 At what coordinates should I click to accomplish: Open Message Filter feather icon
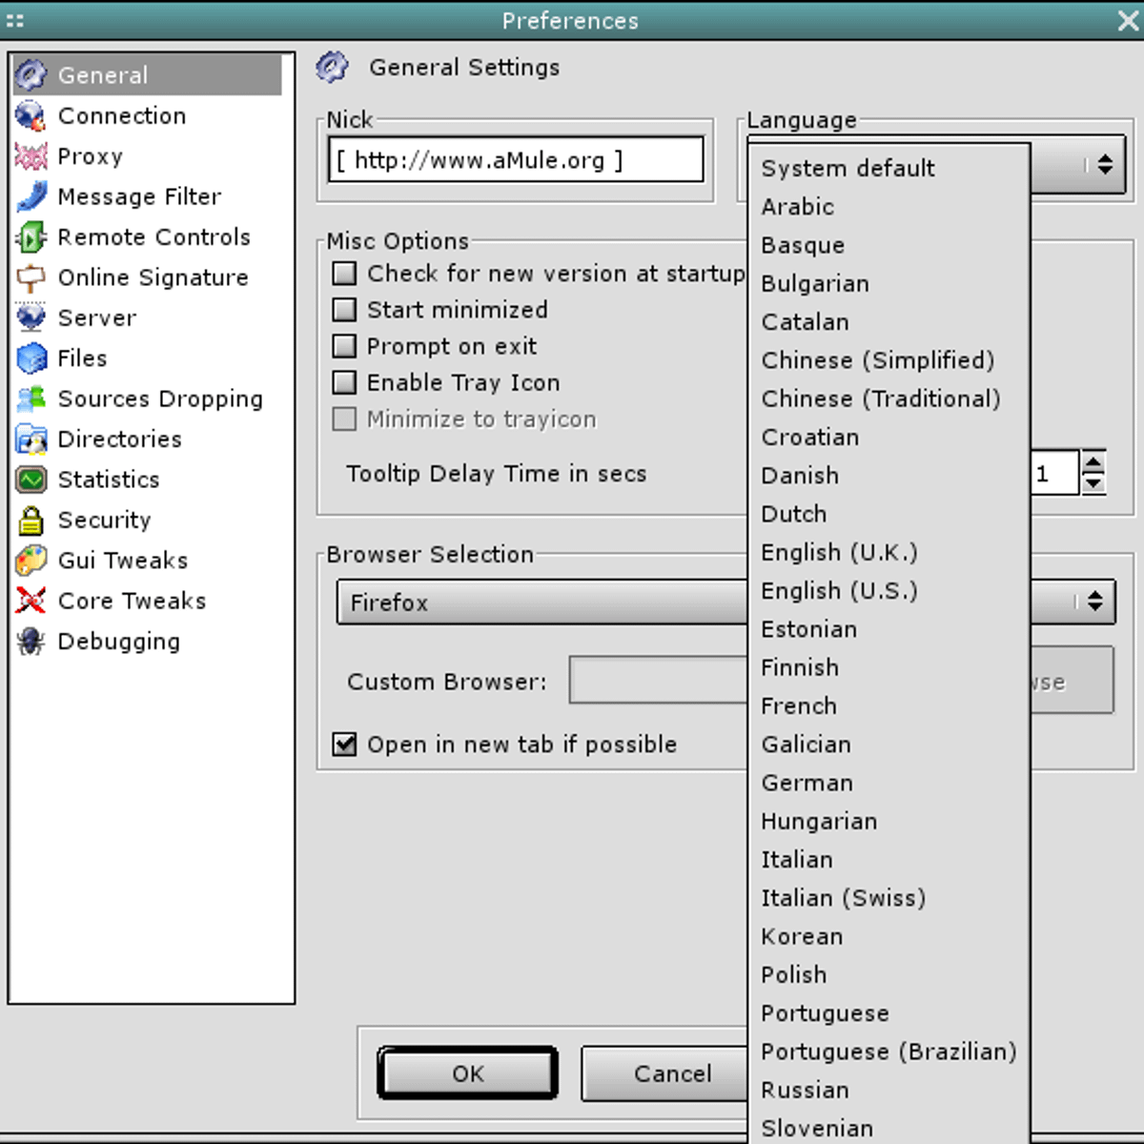(x=31, y=196)
